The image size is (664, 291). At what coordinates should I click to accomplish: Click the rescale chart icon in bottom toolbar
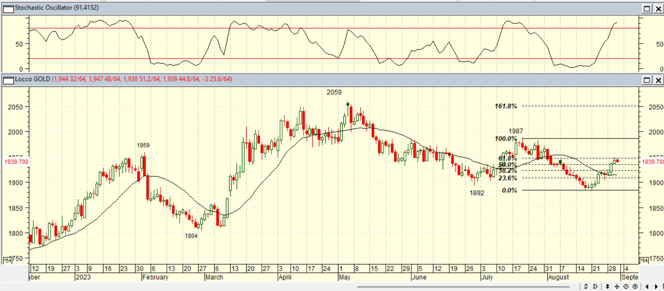pos(586,286)
